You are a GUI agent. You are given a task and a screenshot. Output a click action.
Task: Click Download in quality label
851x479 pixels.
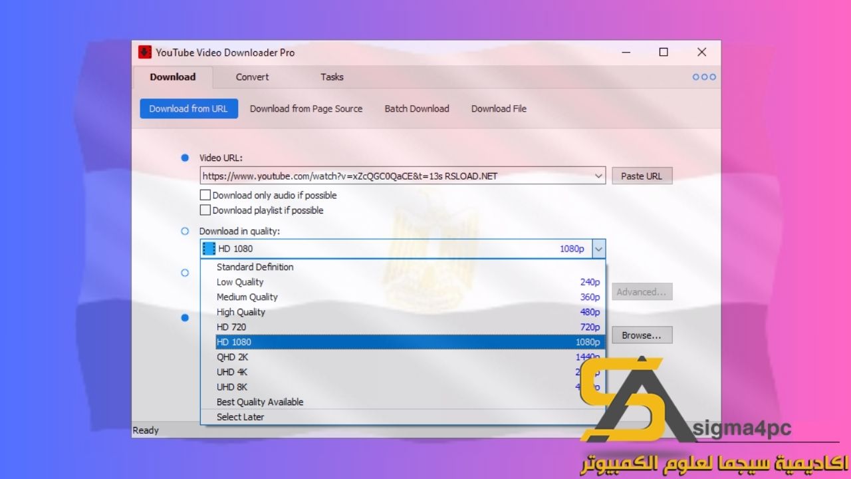tap(240, 232)
